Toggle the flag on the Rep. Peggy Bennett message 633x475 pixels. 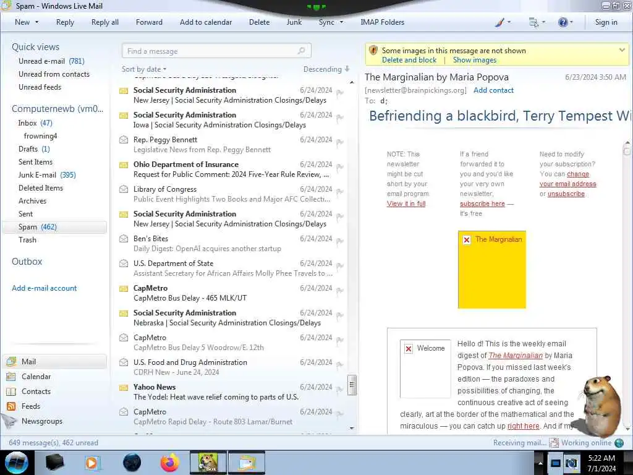point(340,142)
